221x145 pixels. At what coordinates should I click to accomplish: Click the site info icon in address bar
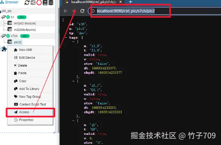click(x=93, y=11)
